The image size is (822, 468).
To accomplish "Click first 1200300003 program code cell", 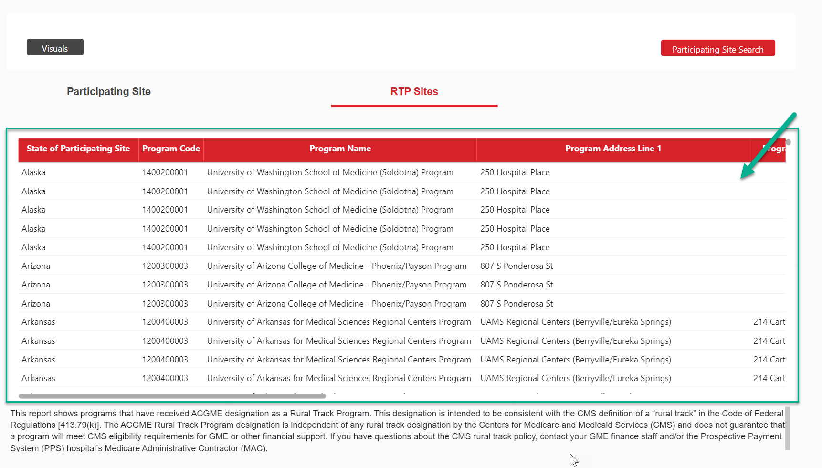I will (x=165, y=266).
